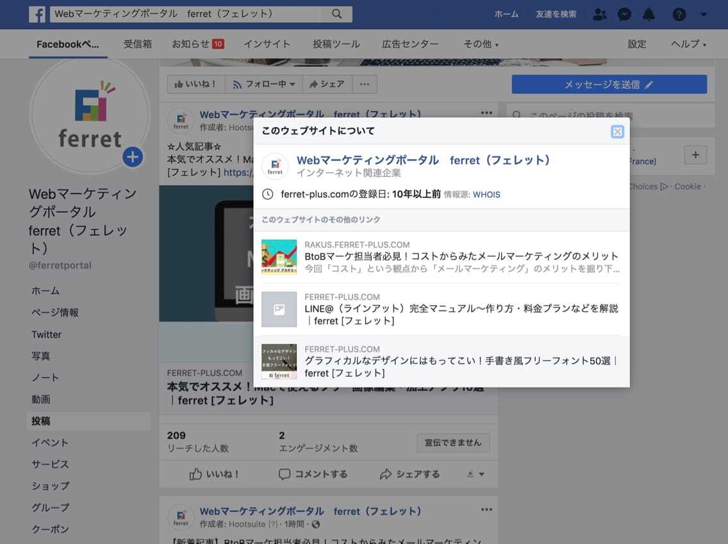Open the Cookie link in the right sidebar footer
This screenshot has width=728, height=544.
pos(688,186)
